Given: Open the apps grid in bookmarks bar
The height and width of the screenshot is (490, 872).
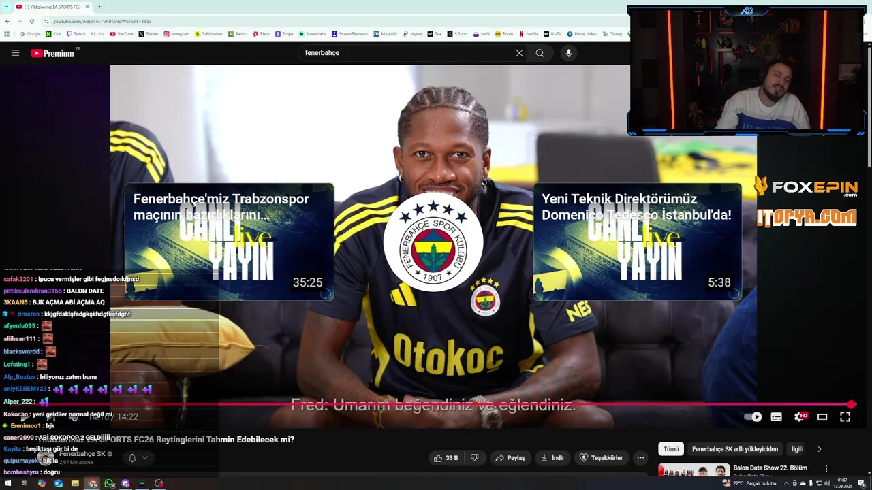Looking at the screenshot, I should 7,33.
